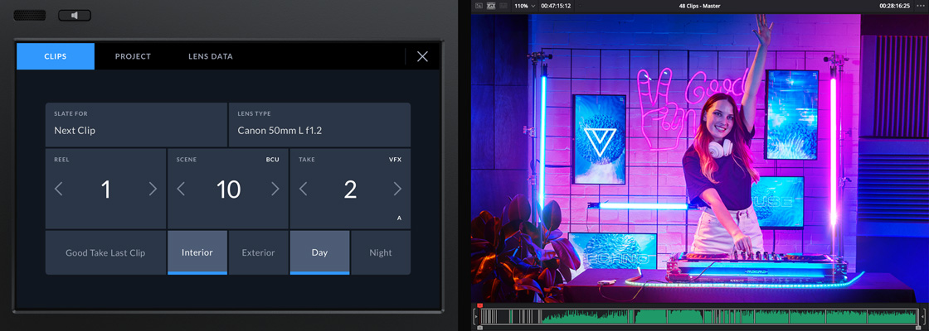Click the three-dot options menu in viewer

(x=919, y=5)
